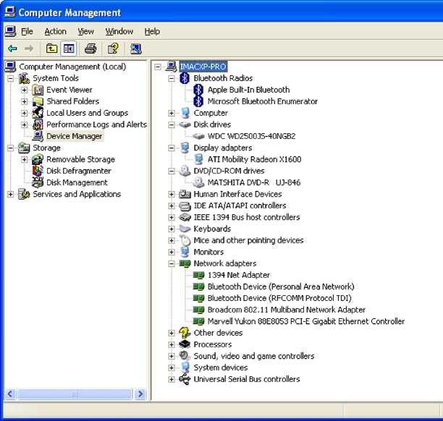
Task: Select Bluetooth Device (RFCOMM Protocol TDI)
Action: (279, 298)
